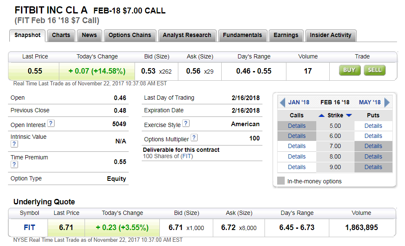Open the Options Chains tab
Viewport: 405px width, 246px height.
tap(130, 35)
